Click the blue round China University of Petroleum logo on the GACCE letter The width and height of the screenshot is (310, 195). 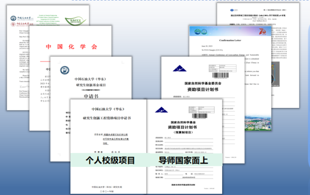point(13,18)
